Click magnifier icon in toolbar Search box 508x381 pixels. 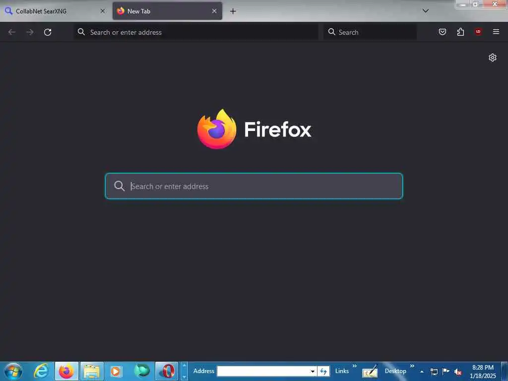332,32
